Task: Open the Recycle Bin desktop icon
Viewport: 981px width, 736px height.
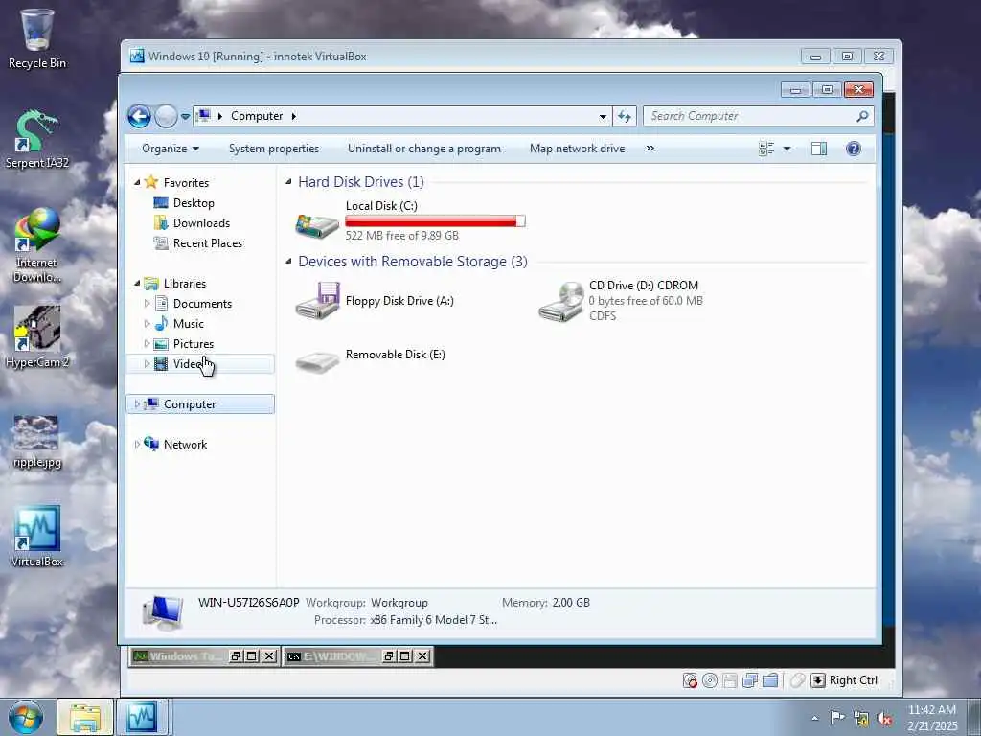Action: point(37,38)
